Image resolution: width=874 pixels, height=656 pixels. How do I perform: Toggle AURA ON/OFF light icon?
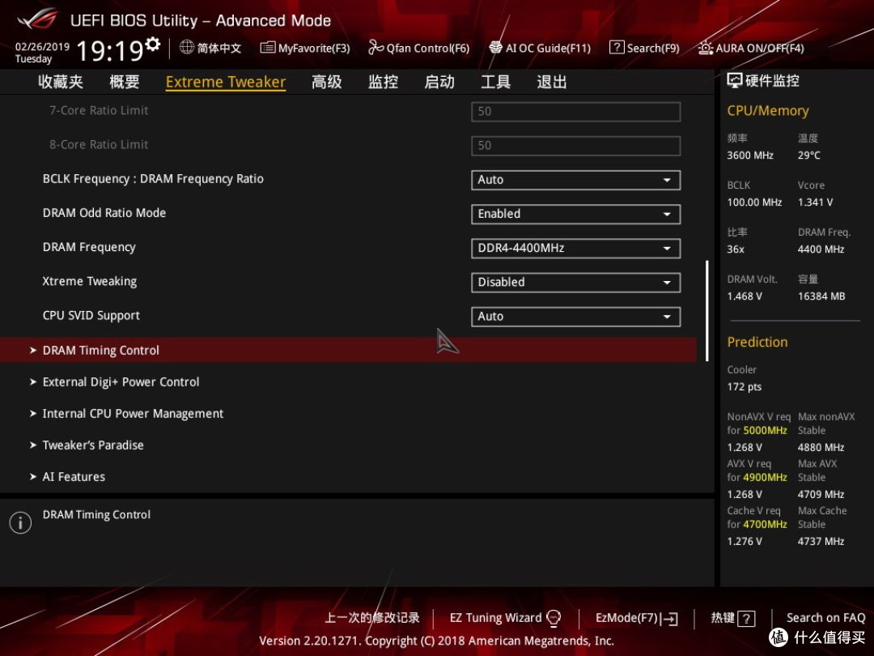[x=705, y=48]
